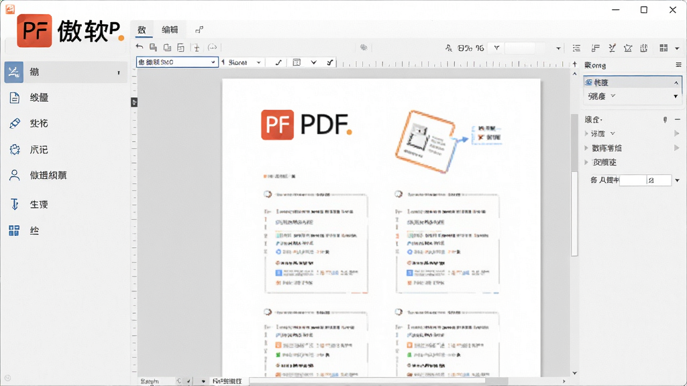Viewport: 687px width, 386px height.
Task: Click the paste icon in the toolbar
Action: tap(167, 48)
